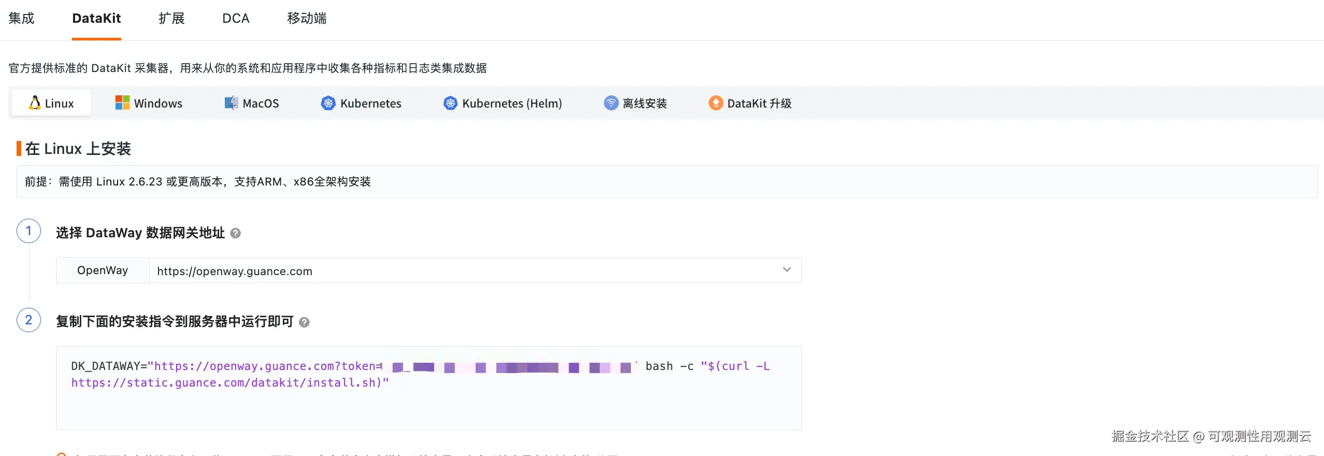This screenshot has width=1324, height=456.
Task: Click the DataKit 升级 upgrade arrow icon
Action: coord(715,103)
